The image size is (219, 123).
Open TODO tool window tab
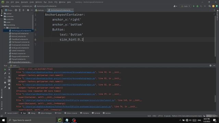58,113
